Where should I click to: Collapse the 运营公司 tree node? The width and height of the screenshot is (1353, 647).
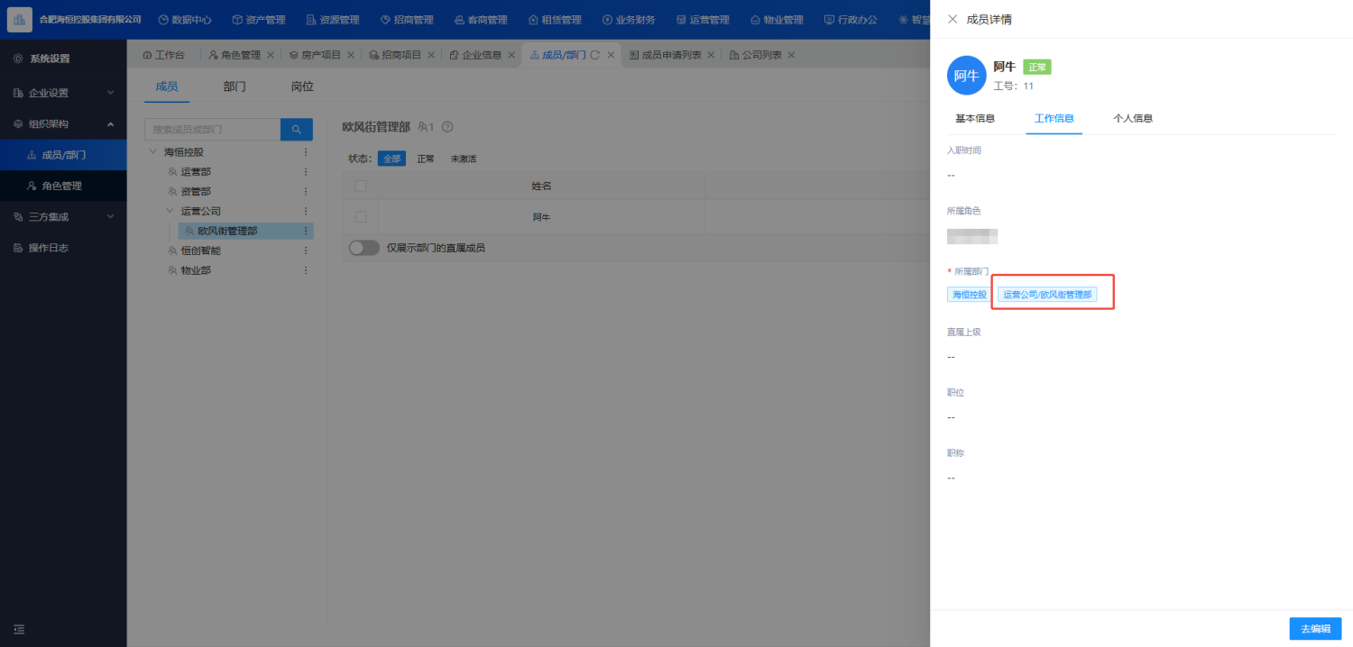coord(170,211)
